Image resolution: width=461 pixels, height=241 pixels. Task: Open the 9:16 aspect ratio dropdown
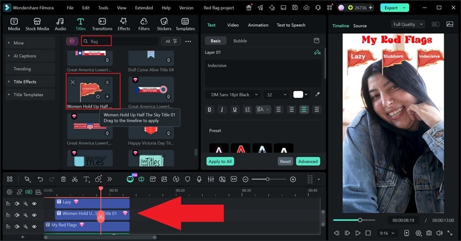[x=387, y=233]
